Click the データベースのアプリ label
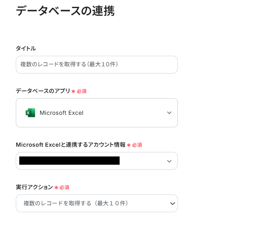258x232 pixels. pyautogui.click(x=43, y=91)
